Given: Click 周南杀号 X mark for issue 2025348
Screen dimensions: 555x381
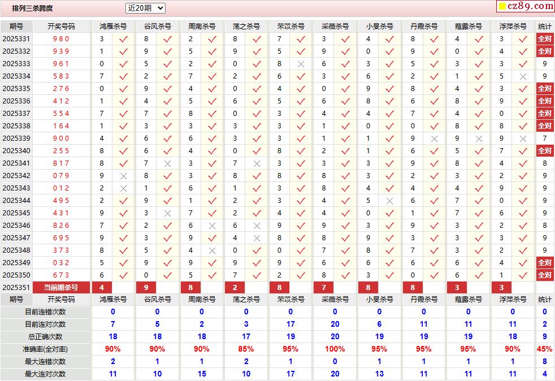Looking at the screenshot, I should (212, 250).
